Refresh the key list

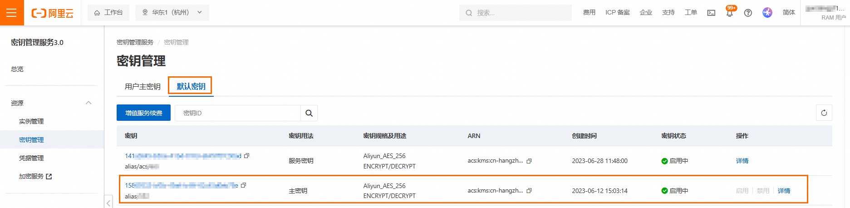pyautogui.click(x=824, y=113)
